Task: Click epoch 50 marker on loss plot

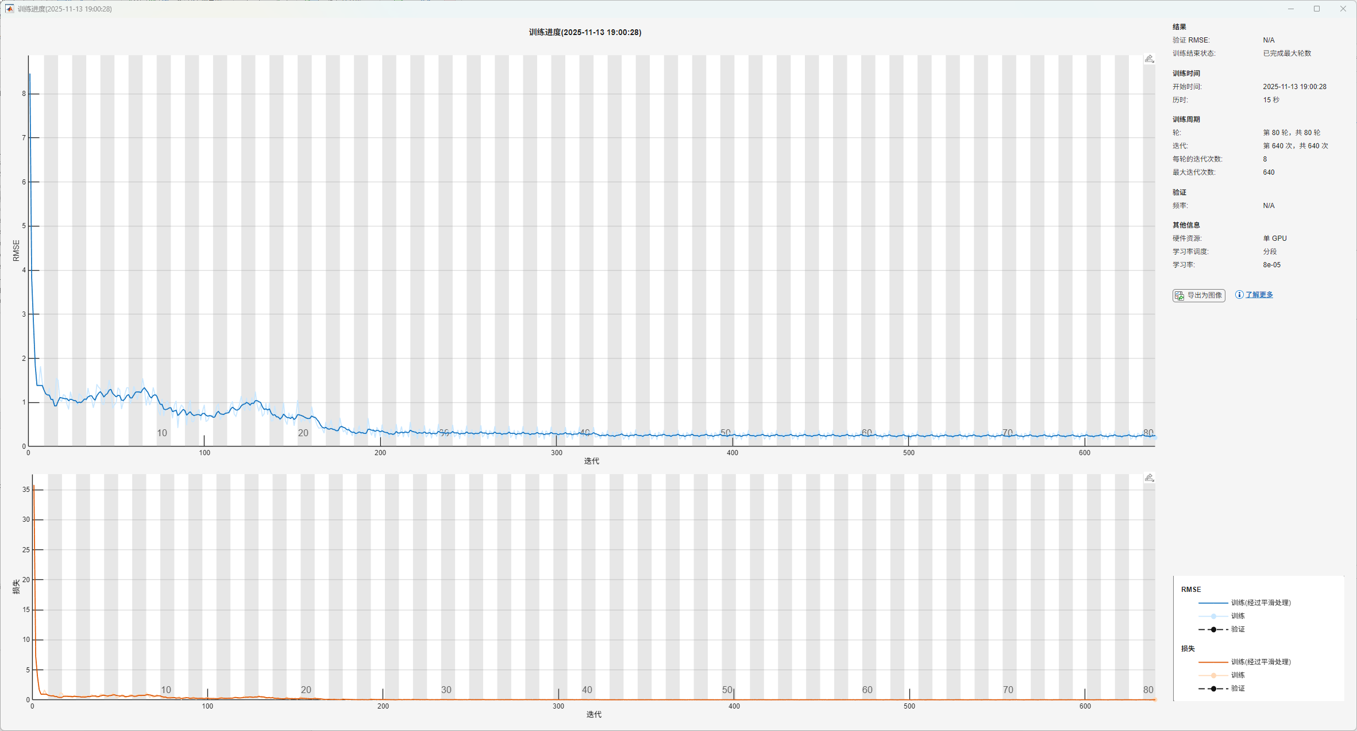Action: coord(727,690)
